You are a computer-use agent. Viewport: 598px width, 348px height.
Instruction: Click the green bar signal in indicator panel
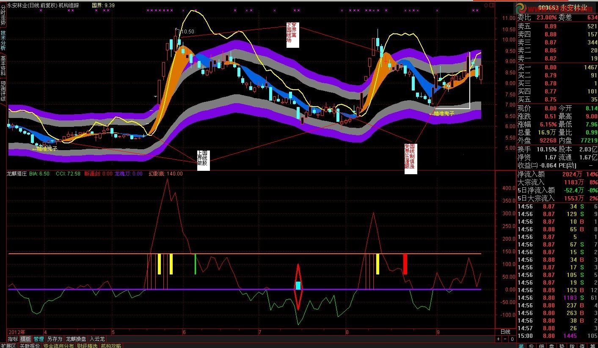coord(195,264)
